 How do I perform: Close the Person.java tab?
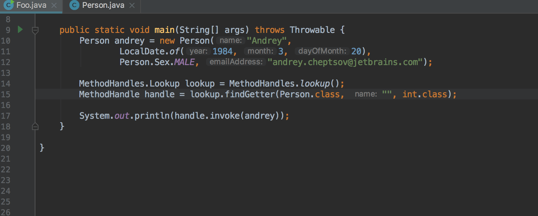pos(132,5)
